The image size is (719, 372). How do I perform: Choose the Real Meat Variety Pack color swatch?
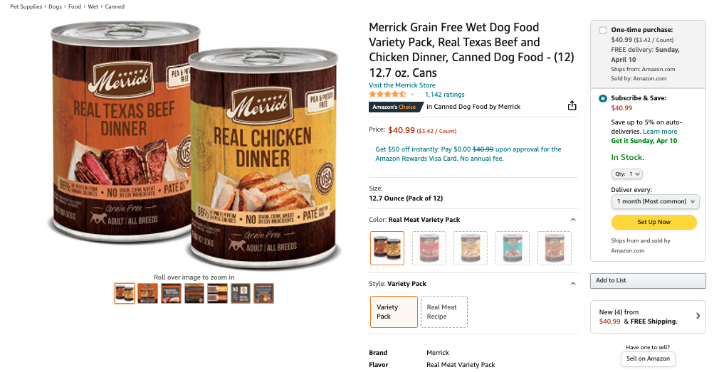click(387, 248)
